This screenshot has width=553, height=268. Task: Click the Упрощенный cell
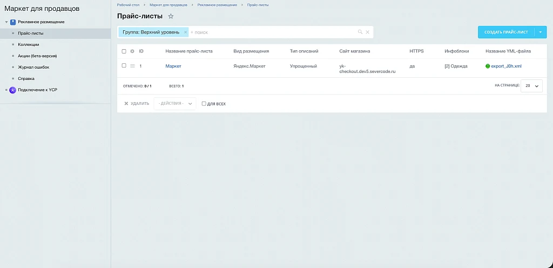[304, 66]
